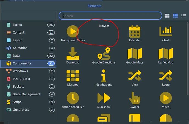Screen dimensions: 189x124
Task: Show the PDF Creator category
Action: (28, 79)
